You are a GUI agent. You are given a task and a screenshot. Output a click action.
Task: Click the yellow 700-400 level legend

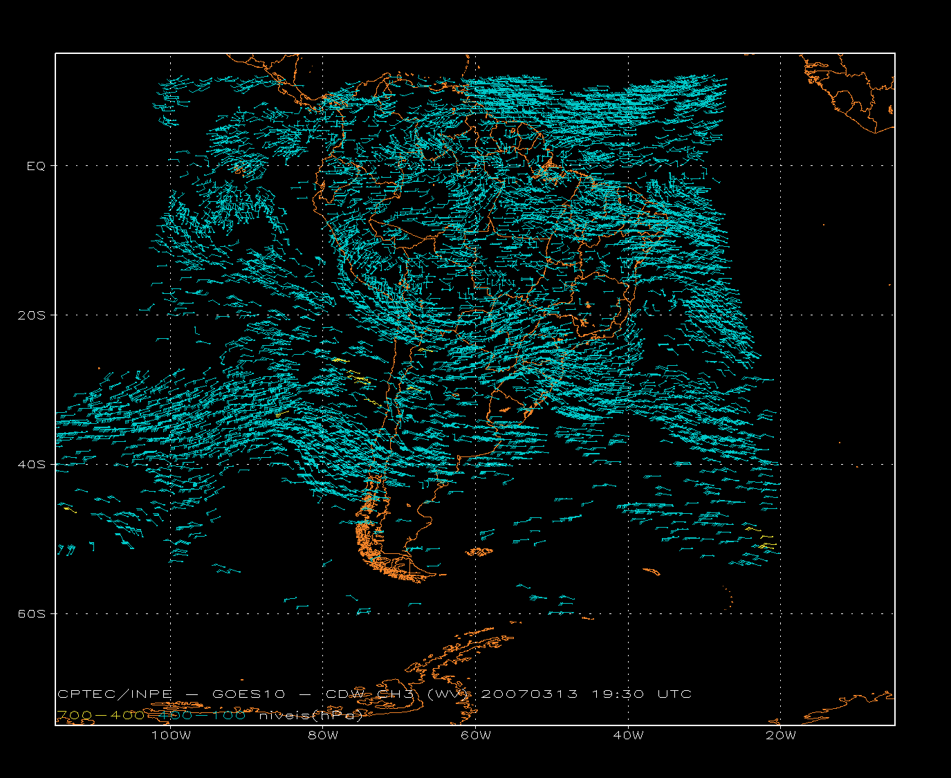(x=100, y=716)
